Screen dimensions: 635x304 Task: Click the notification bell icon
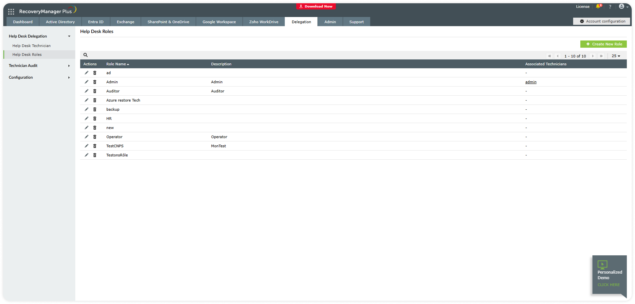click(598, 7)
